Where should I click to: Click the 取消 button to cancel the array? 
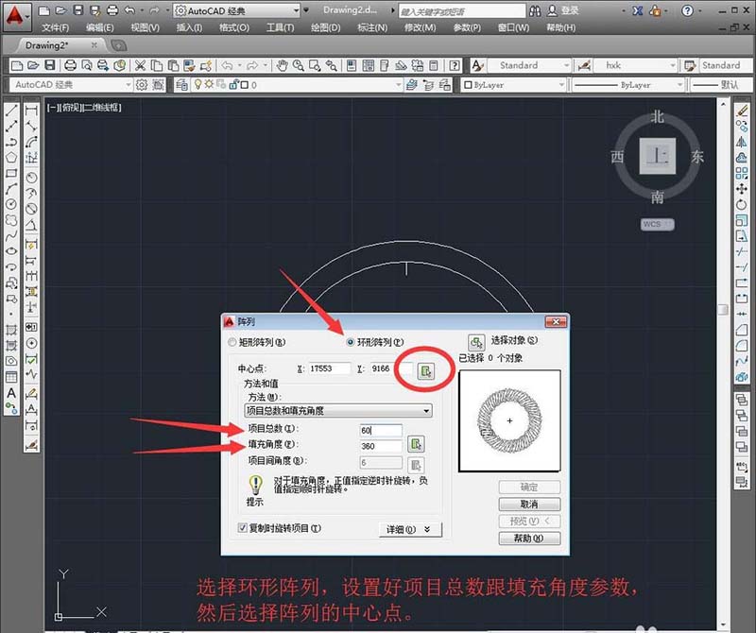point(530,504)
